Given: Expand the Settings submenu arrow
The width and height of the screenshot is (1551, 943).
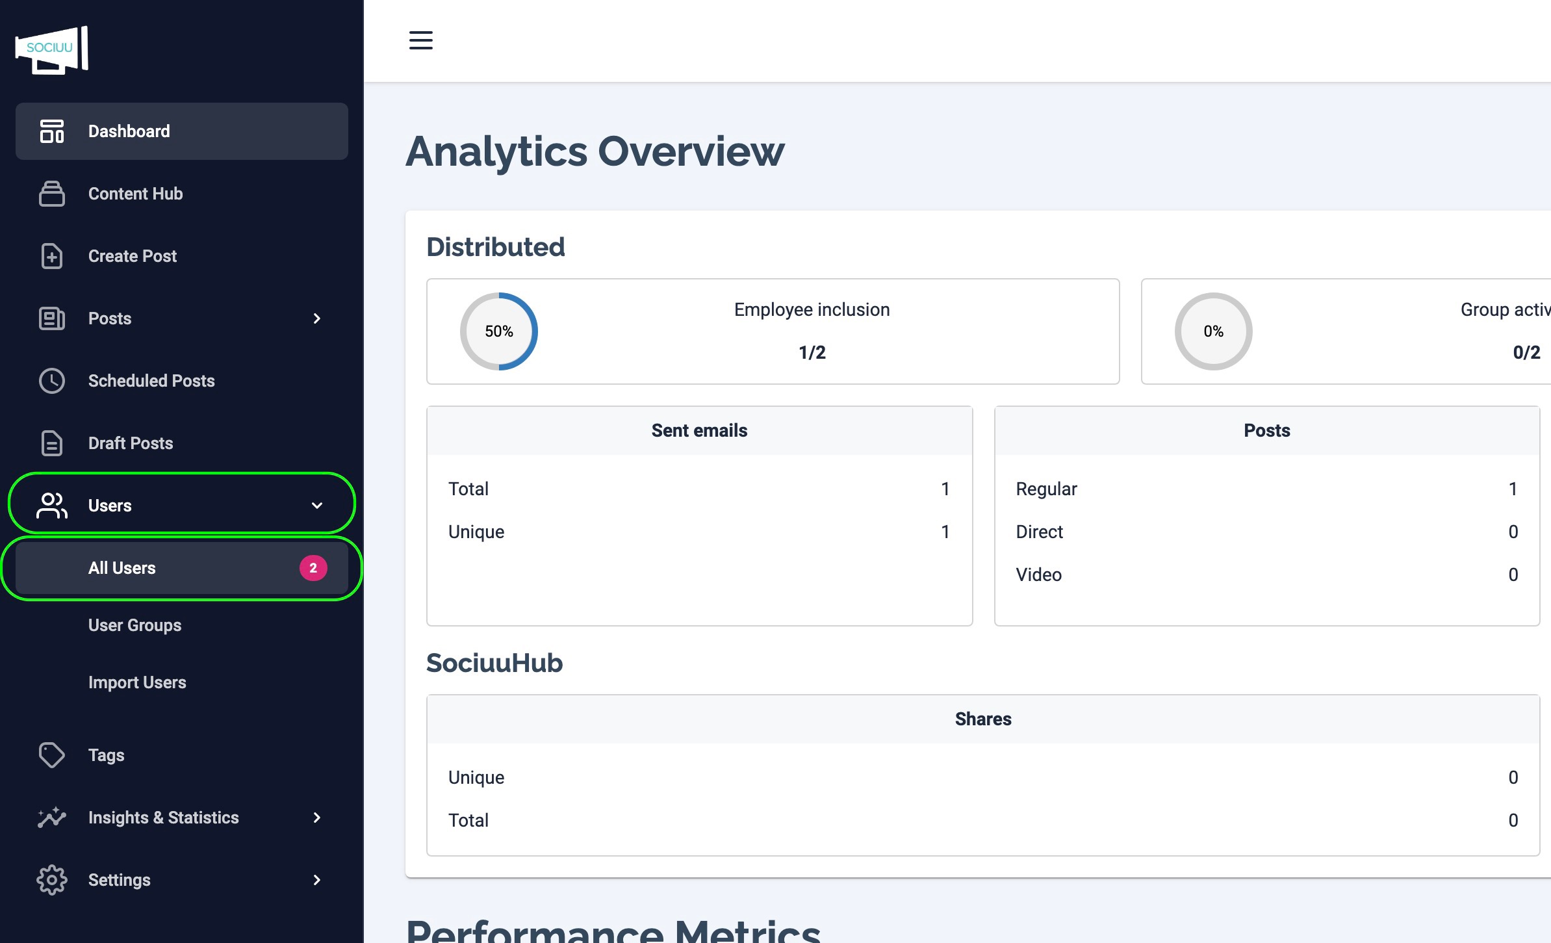Looking at the screenshot, I should [x=317, y=880].
